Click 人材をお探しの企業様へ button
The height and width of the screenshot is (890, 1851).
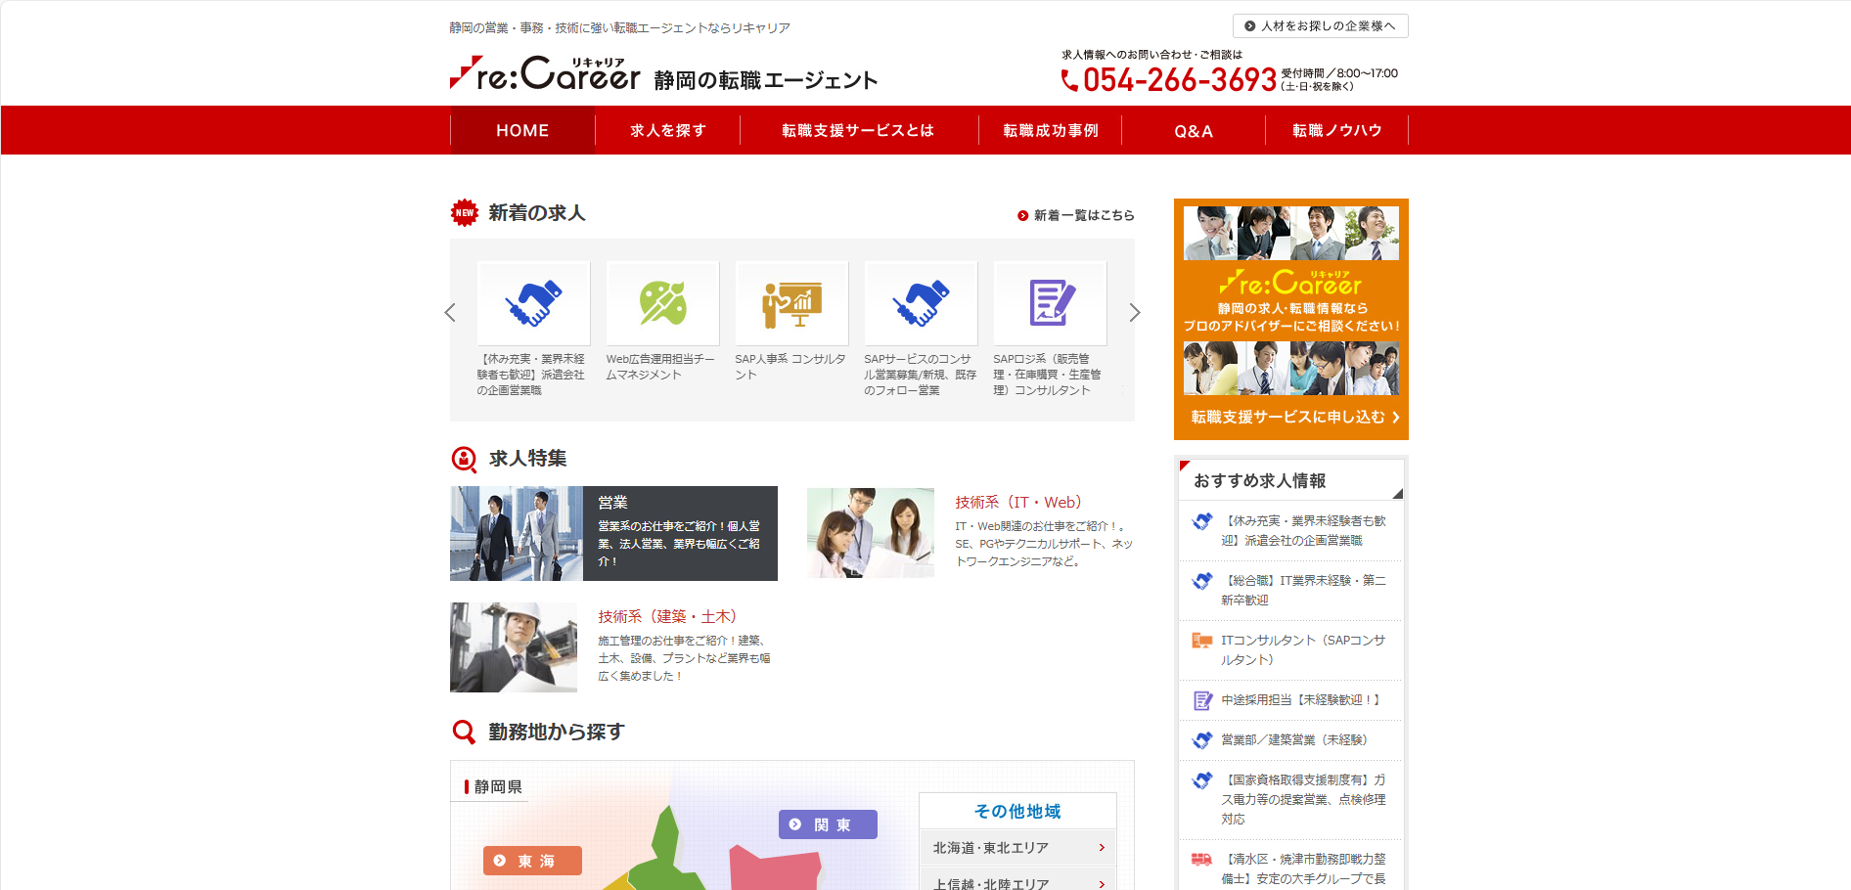pyautogui.click(x=1320, y=26)
